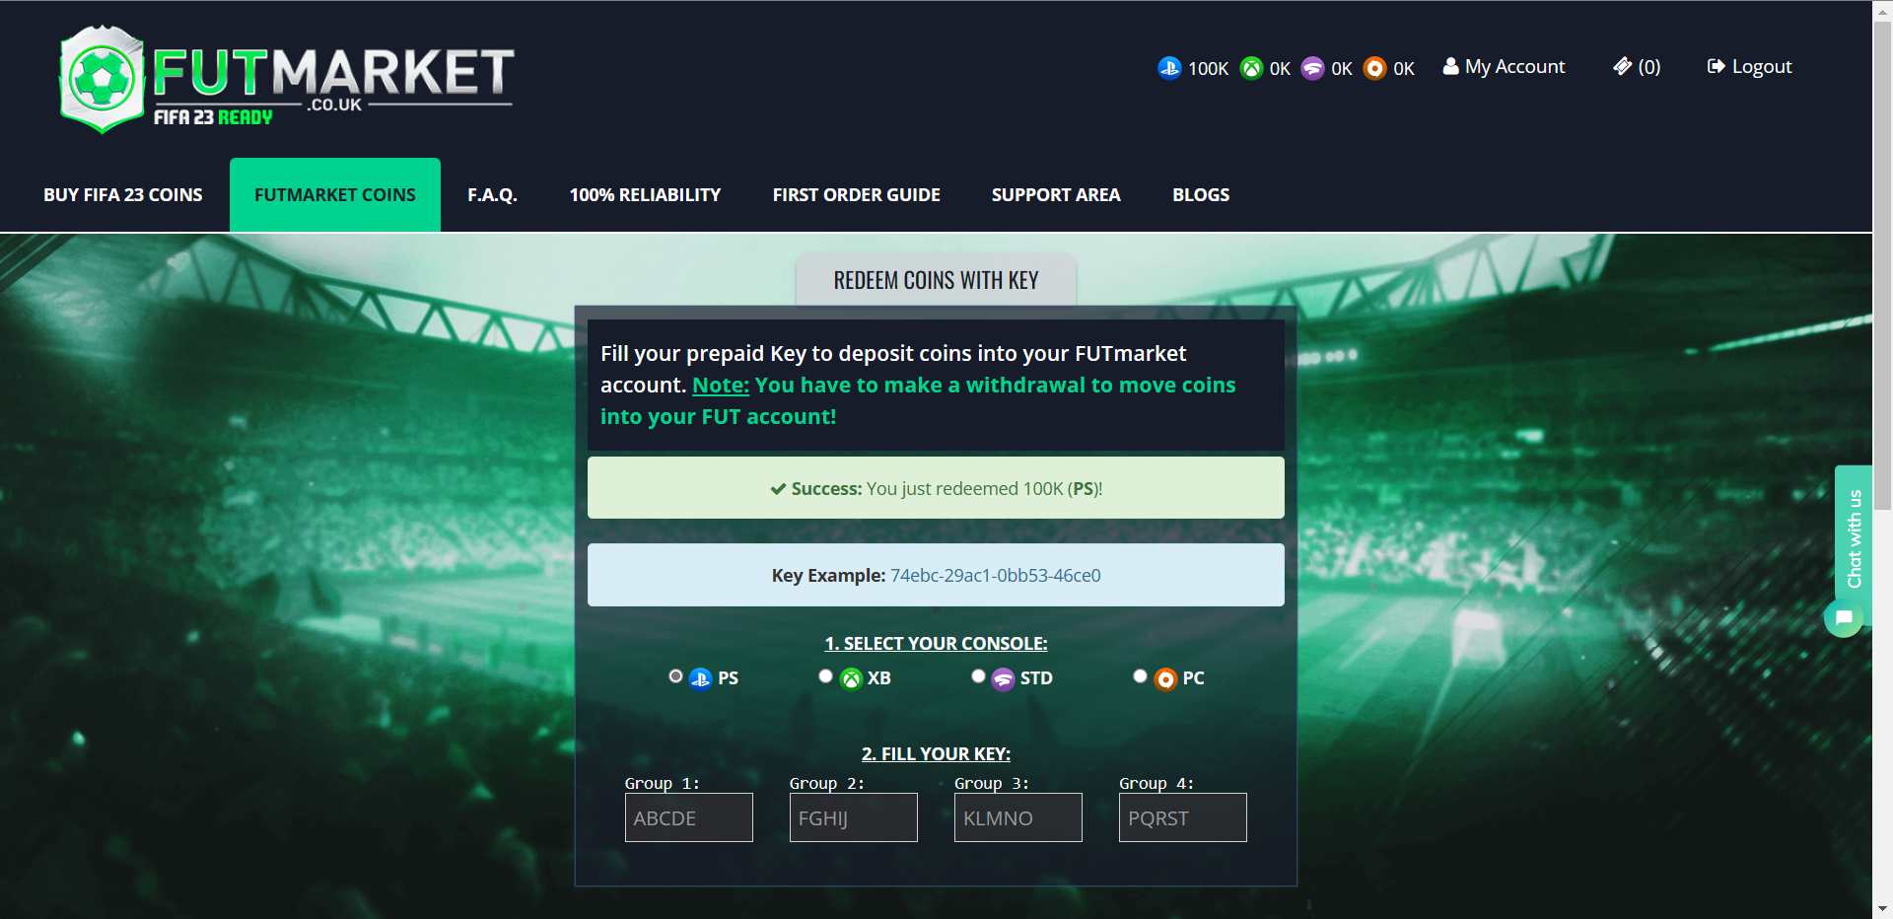Select the PC console radio button
Viewport: 1893px width, 919px height.
tap(1140, 676)
